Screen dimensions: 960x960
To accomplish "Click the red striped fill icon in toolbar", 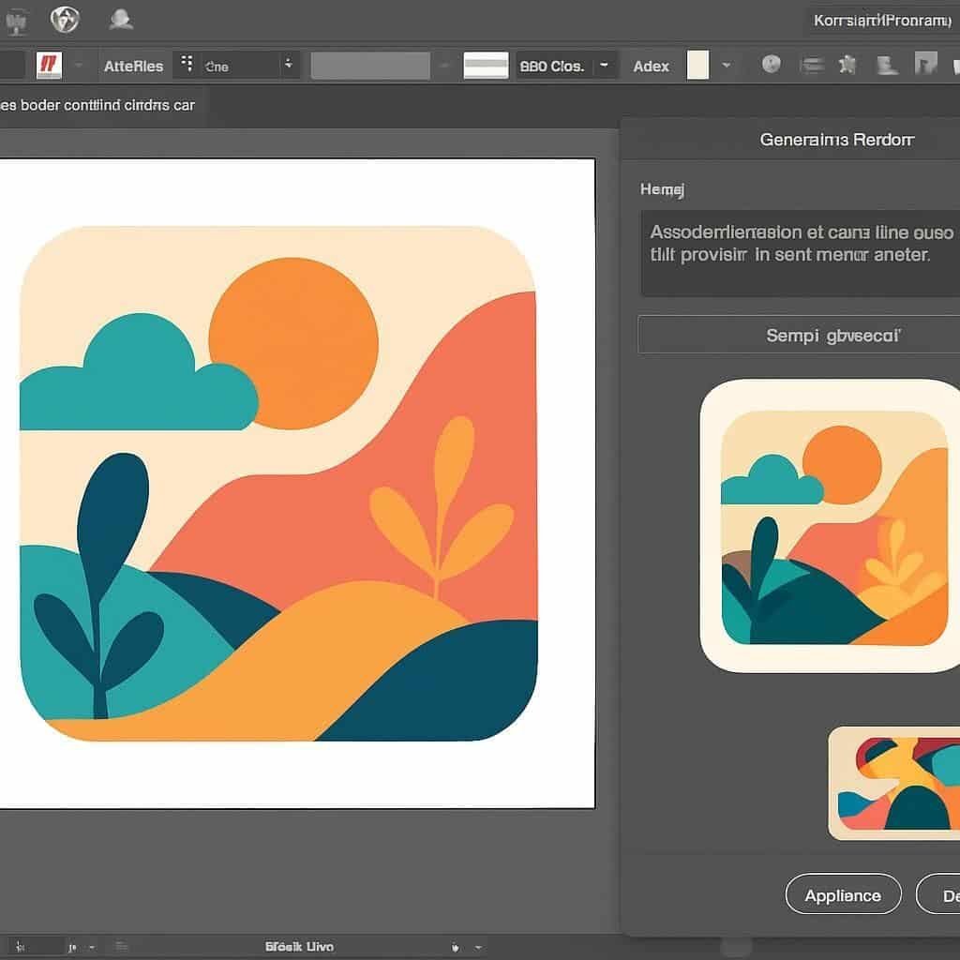I will [x=48, y=65].
